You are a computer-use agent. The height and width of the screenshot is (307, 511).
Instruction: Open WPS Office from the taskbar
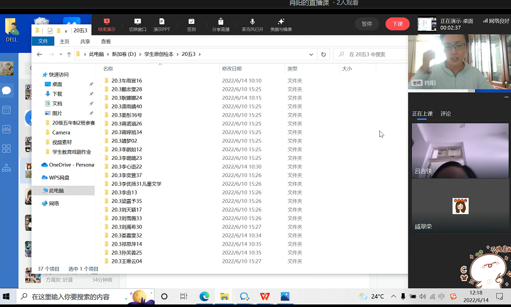tap(265, 296)
